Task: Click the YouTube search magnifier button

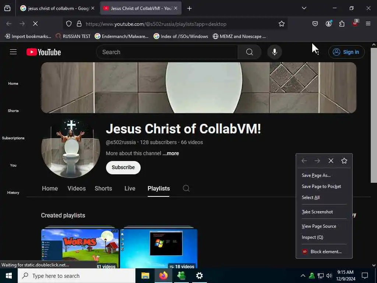Action: point(250,52)
